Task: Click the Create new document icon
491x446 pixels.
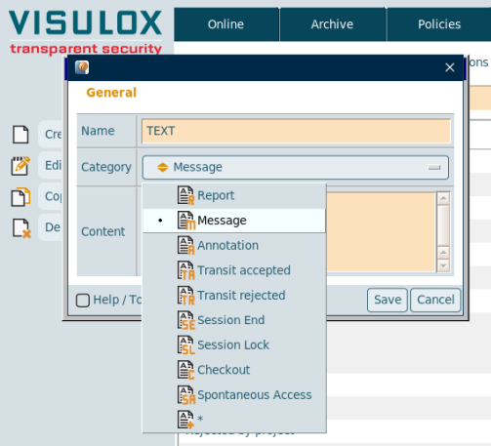Action: click(20, 135)
